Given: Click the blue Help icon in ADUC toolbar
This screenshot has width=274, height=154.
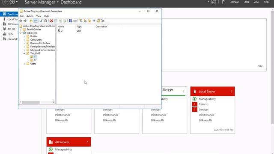Looking at the screenshot, I should coord(70,21).
